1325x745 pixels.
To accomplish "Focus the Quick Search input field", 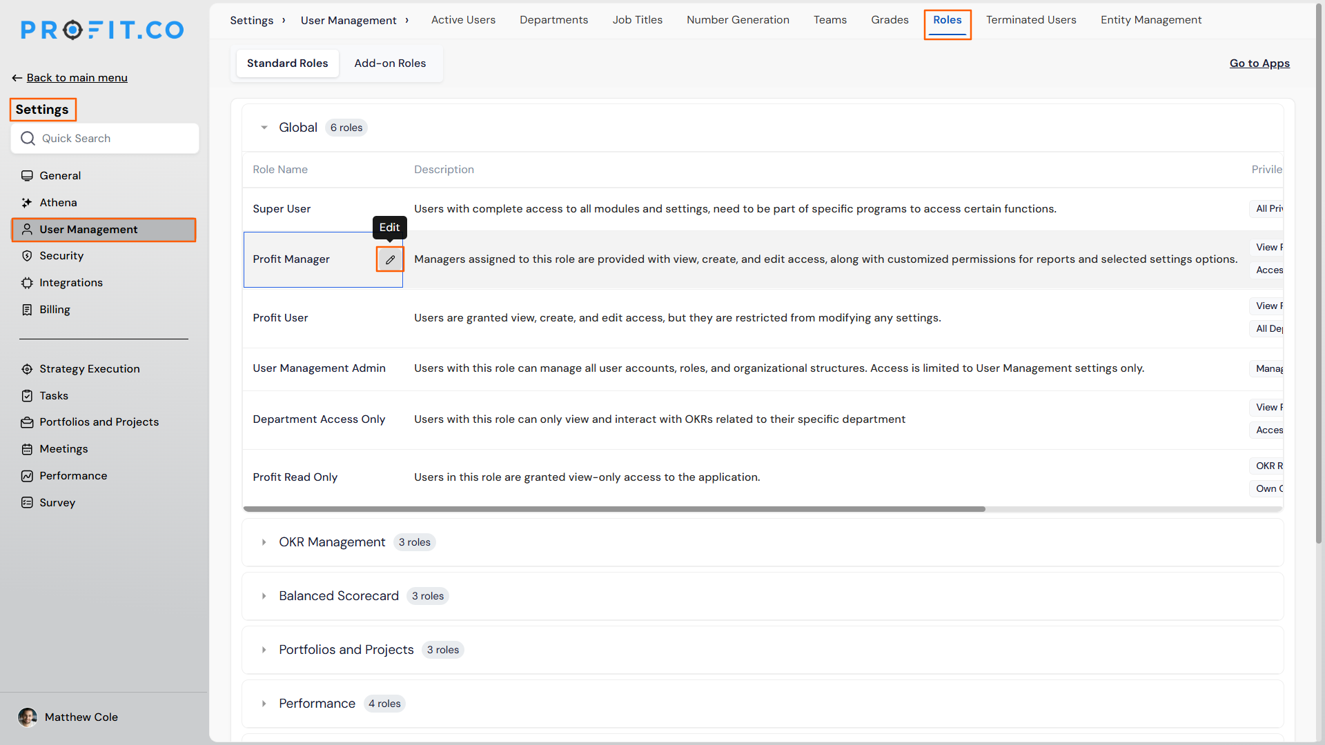I will (x=105, y=139).
